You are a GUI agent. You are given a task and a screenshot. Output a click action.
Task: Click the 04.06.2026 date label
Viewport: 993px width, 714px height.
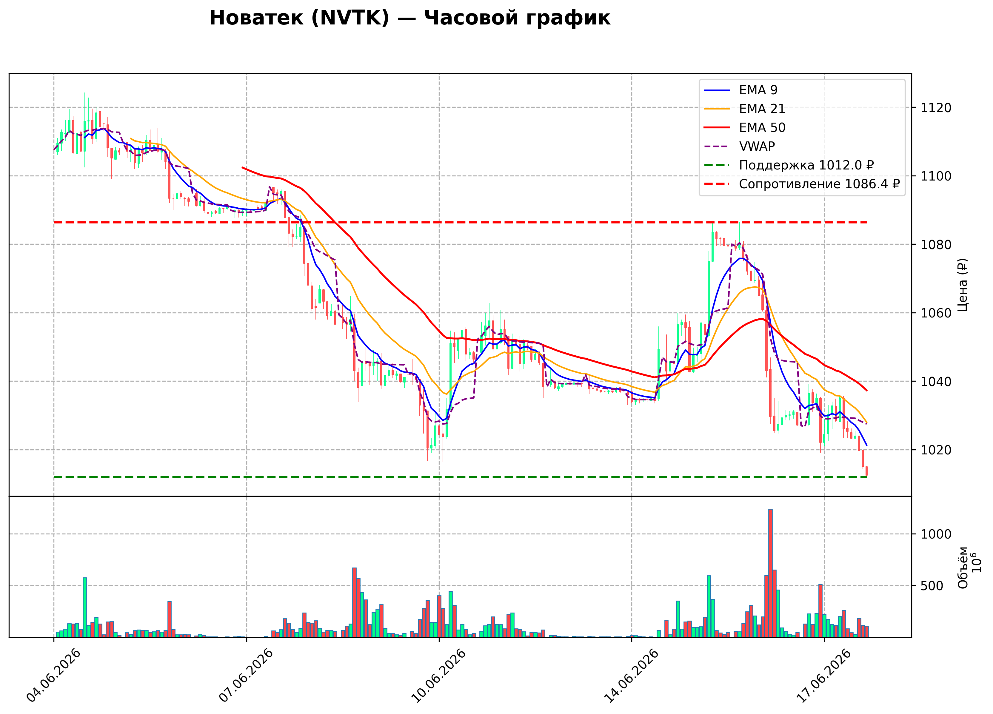tap(54, 676)
